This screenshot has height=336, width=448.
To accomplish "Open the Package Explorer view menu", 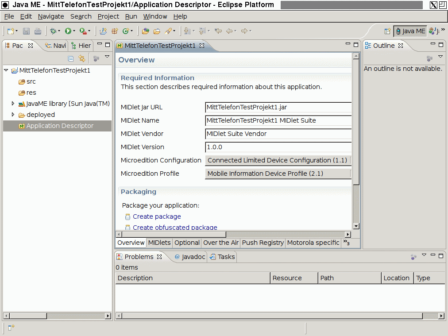I will 107,57.
